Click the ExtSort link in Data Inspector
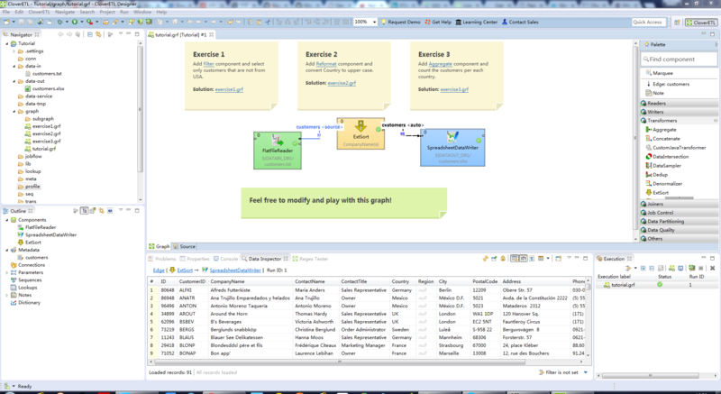This screenshot has height=394, width=721. 185,270
